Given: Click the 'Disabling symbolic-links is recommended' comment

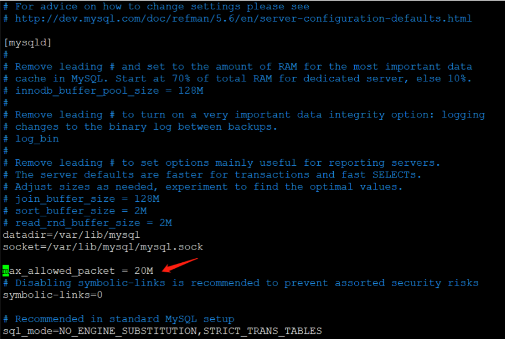Looking at the screenshot, I should pyautogui.click(x=240, y=283).
